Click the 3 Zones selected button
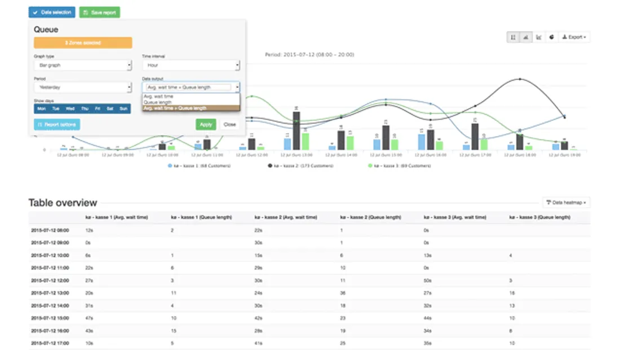Screen dimensions: 620x350 pyautogui.click(x=83, y=43)
